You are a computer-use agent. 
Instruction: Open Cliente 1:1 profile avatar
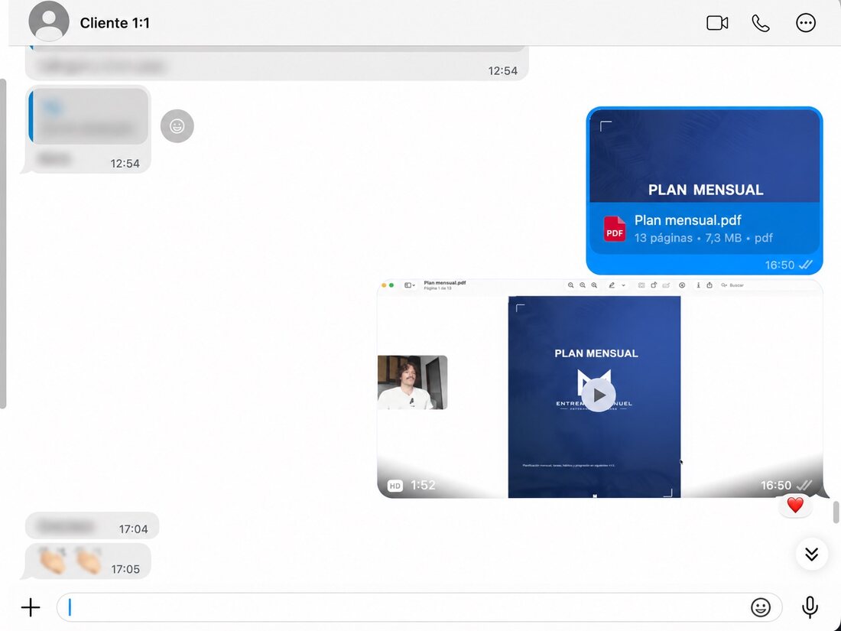(x=49, y=21)
